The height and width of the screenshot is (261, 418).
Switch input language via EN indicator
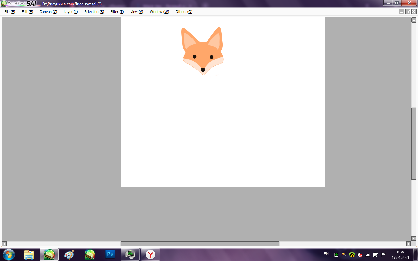(x=326, y=254)
